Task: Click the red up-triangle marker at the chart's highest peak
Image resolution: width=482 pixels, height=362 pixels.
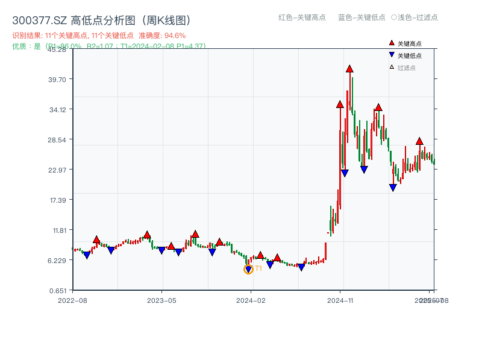Action: [x=350, y=68]
